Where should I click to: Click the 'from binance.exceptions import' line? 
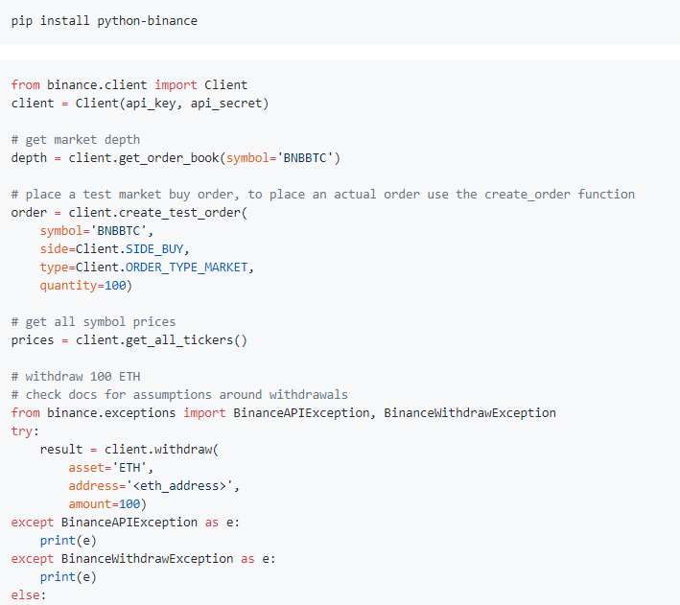284,413
